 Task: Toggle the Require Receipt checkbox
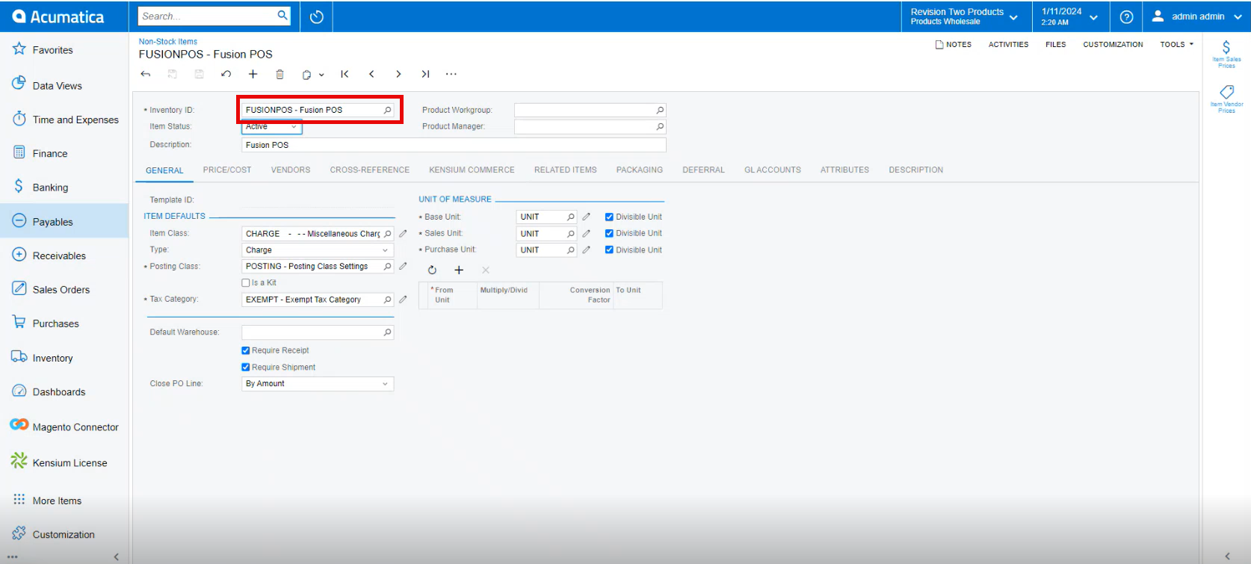(x=246, y=350)
